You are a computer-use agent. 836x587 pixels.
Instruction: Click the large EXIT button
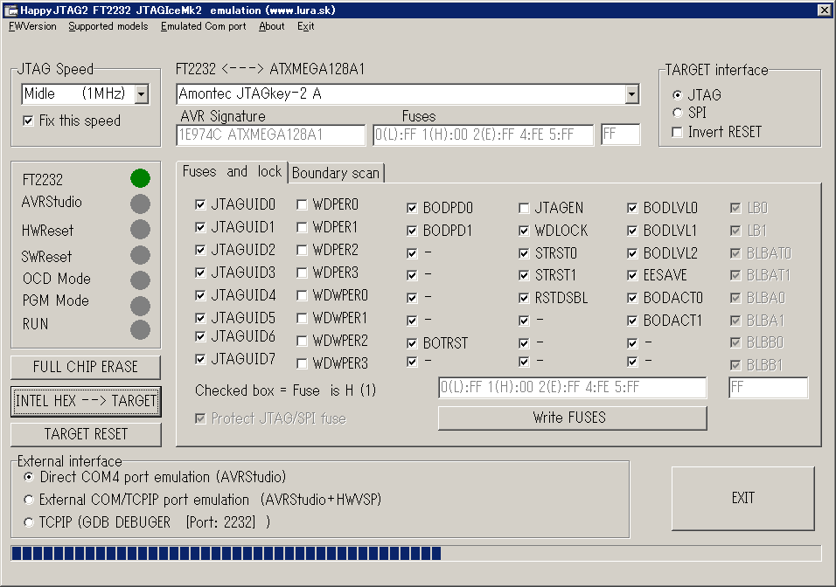[743, 498]
